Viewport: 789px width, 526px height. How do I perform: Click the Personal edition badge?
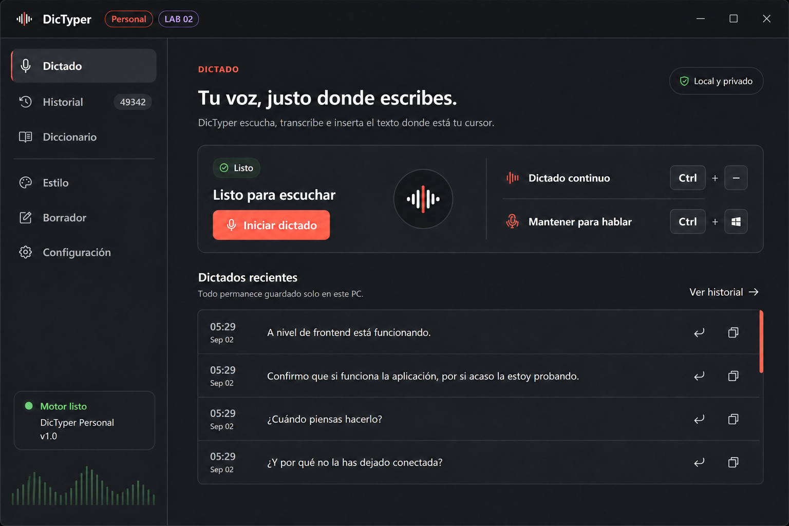tap(129, 19)
